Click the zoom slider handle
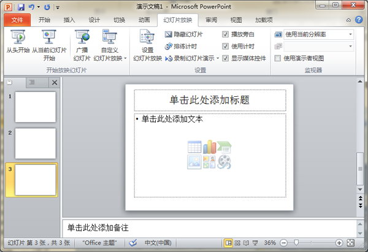Viewport: 368px width, 252px height. coord(296,243)
